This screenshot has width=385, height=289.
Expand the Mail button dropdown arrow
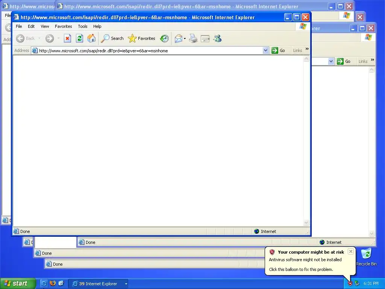click(x=185, y=39)
